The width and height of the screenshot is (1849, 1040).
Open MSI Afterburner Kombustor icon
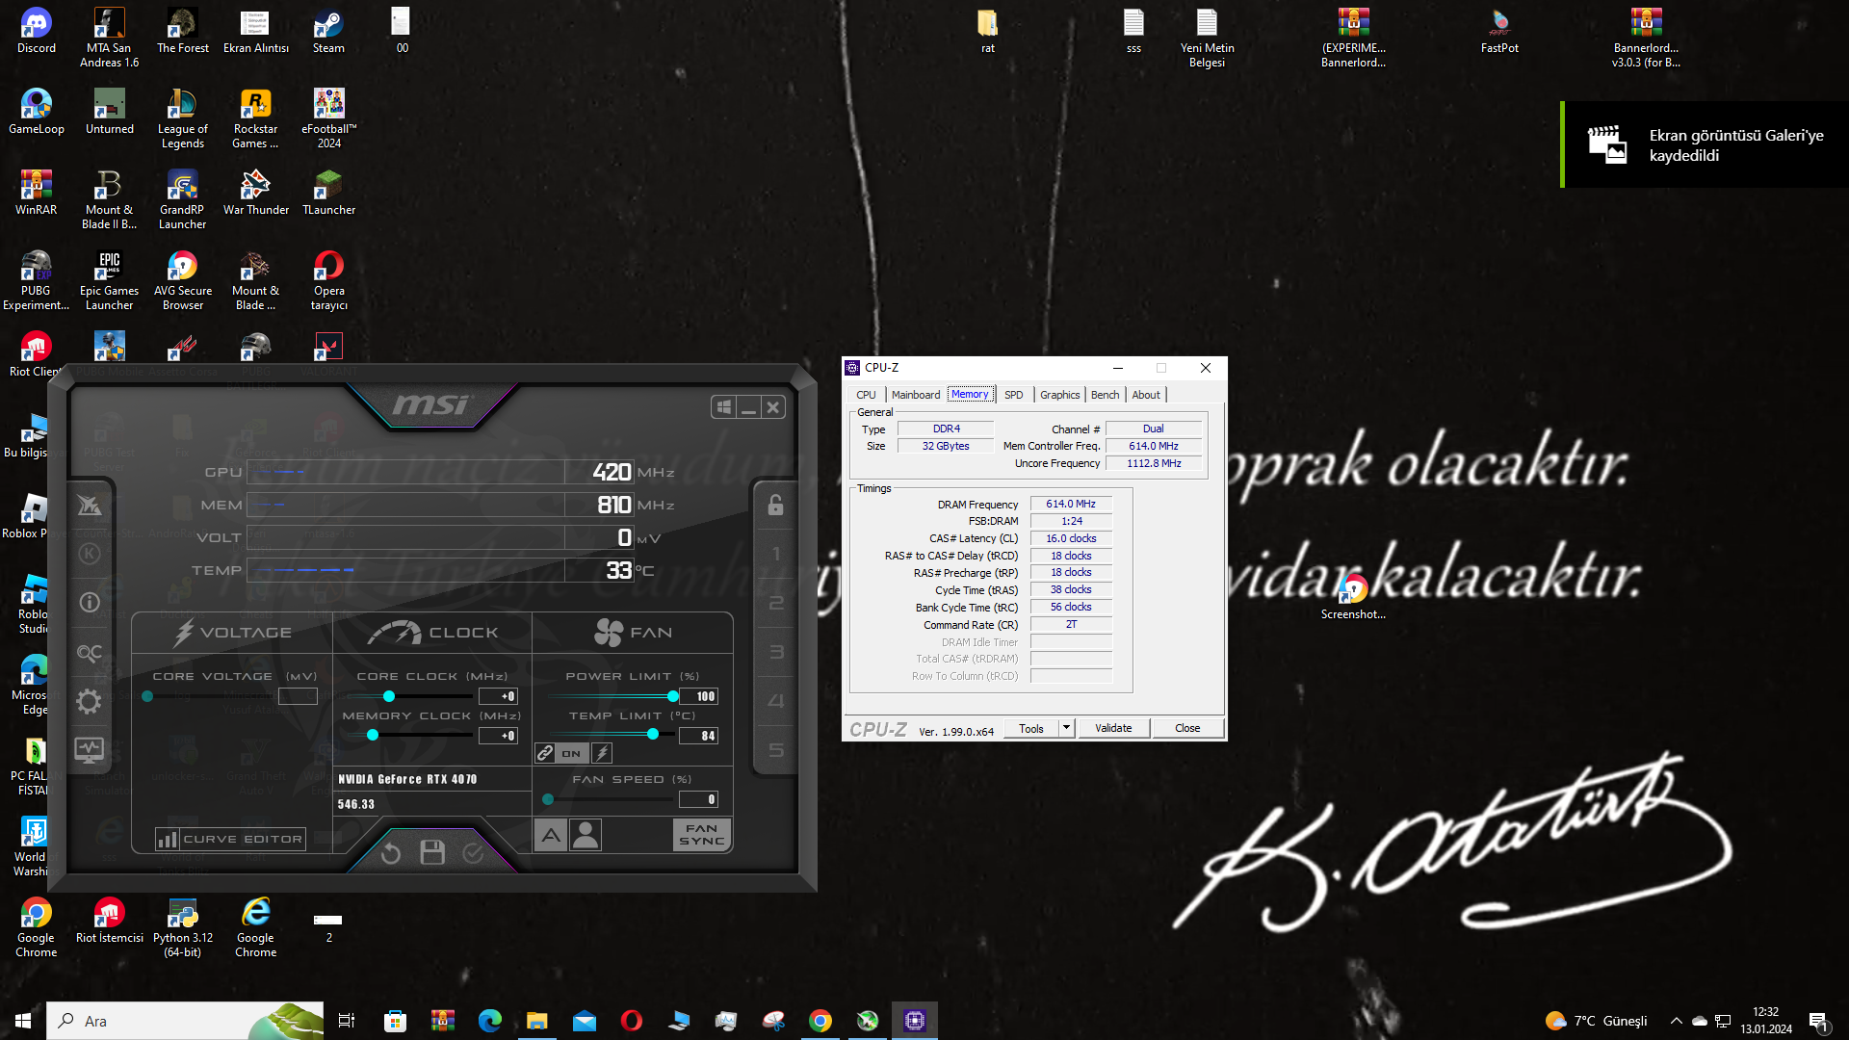(x=89, y=505)
